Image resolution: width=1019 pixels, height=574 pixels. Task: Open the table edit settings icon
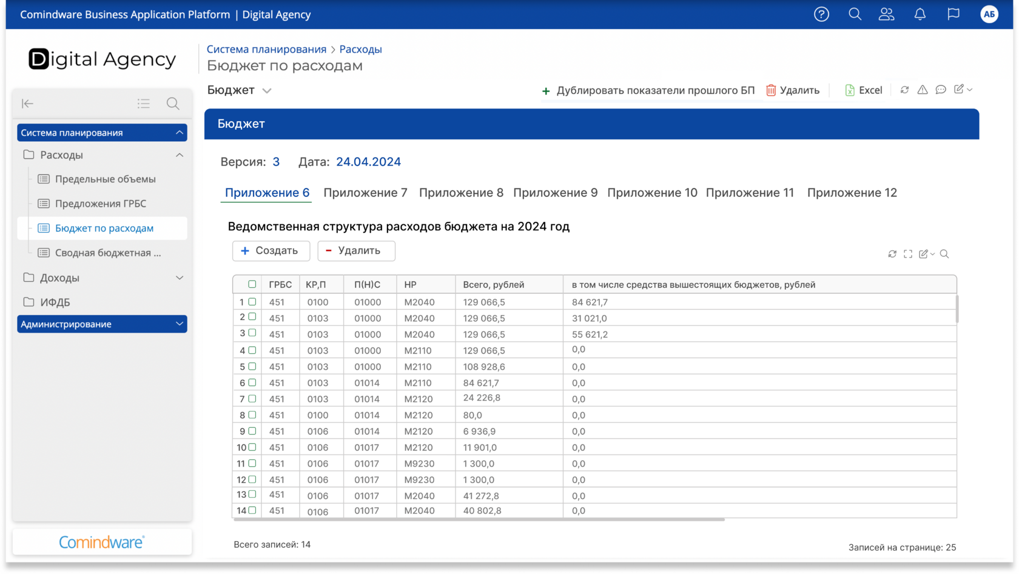(924, 254)
